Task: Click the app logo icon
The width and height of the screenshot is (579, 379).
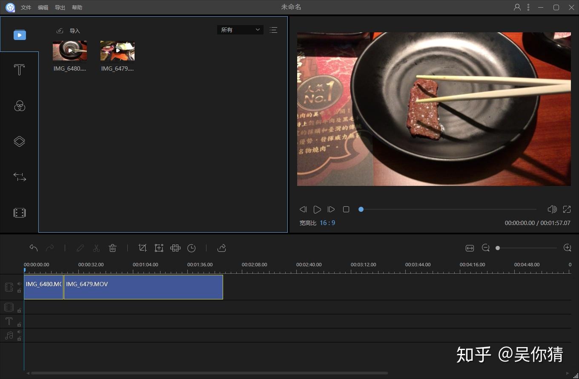Action: click(10, 8)
